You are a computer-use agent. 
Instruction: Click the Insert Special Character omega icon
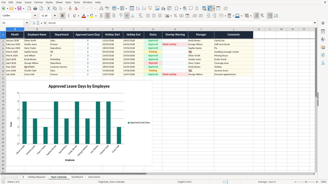pyautogui.click(x=177, y=8)
